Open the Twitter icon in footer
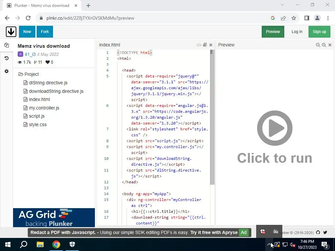The height and width of the screenshot is (251, 335). tap(325, 232)
